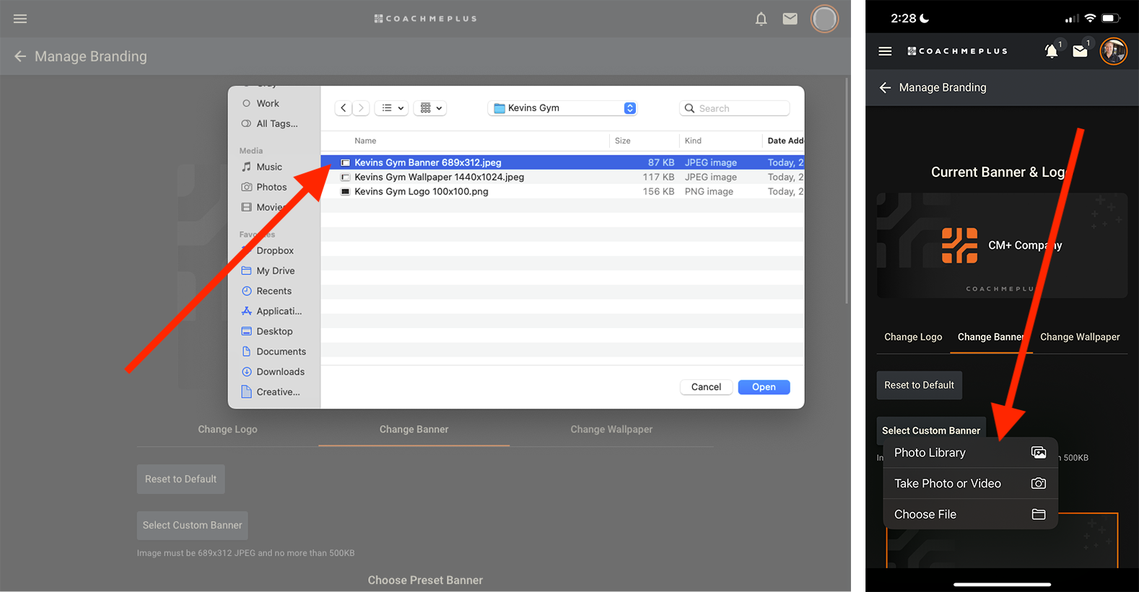Click the Open button in file dialog
Screen dimensions: 1139x592
pyautogui.click(x=763, y=387)
